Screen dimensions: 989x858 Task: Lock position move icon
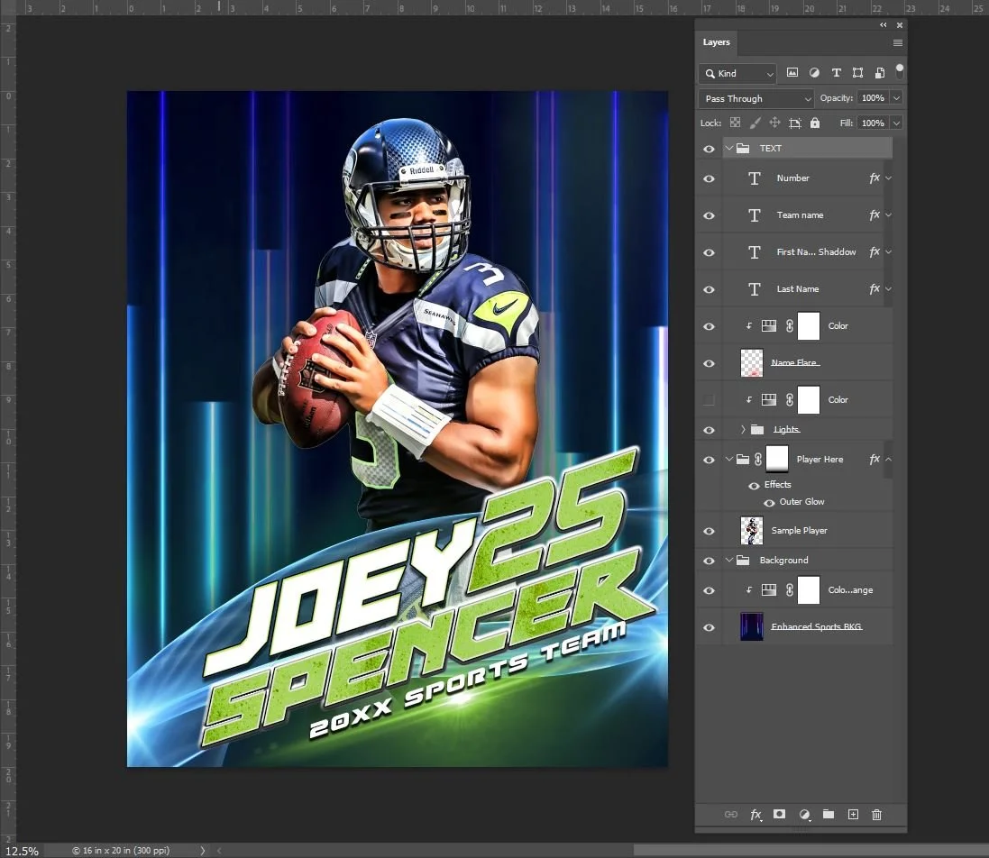coord(774,123)
